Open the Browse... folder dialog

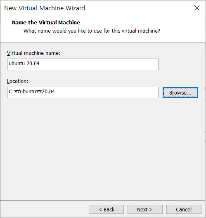pyautogui.click(x=180, y=92)
